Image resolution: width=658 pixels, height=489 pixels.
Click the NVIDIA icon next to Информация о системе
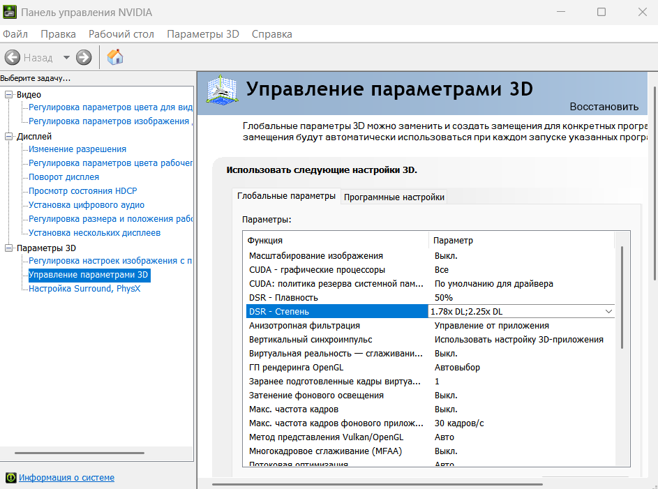coord(10,478)
